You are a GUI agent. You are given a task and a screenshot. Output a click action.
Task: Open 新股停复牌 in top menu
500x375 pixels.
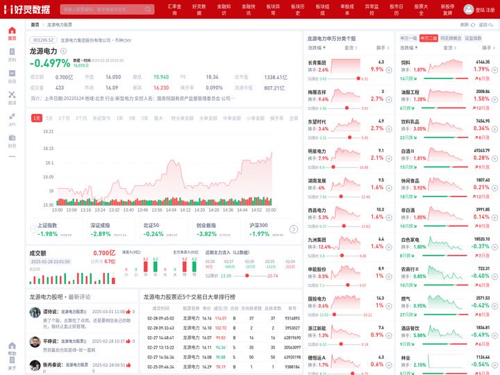coord(448,10)
